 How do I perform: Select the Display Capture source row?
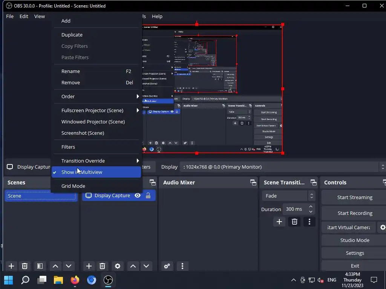(x=119, y=195)
